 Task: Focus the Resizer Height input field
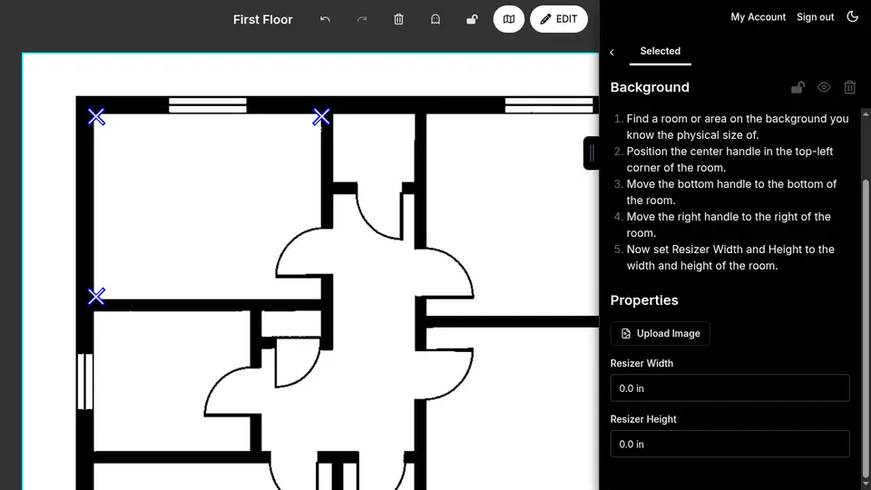coord(729,444)
